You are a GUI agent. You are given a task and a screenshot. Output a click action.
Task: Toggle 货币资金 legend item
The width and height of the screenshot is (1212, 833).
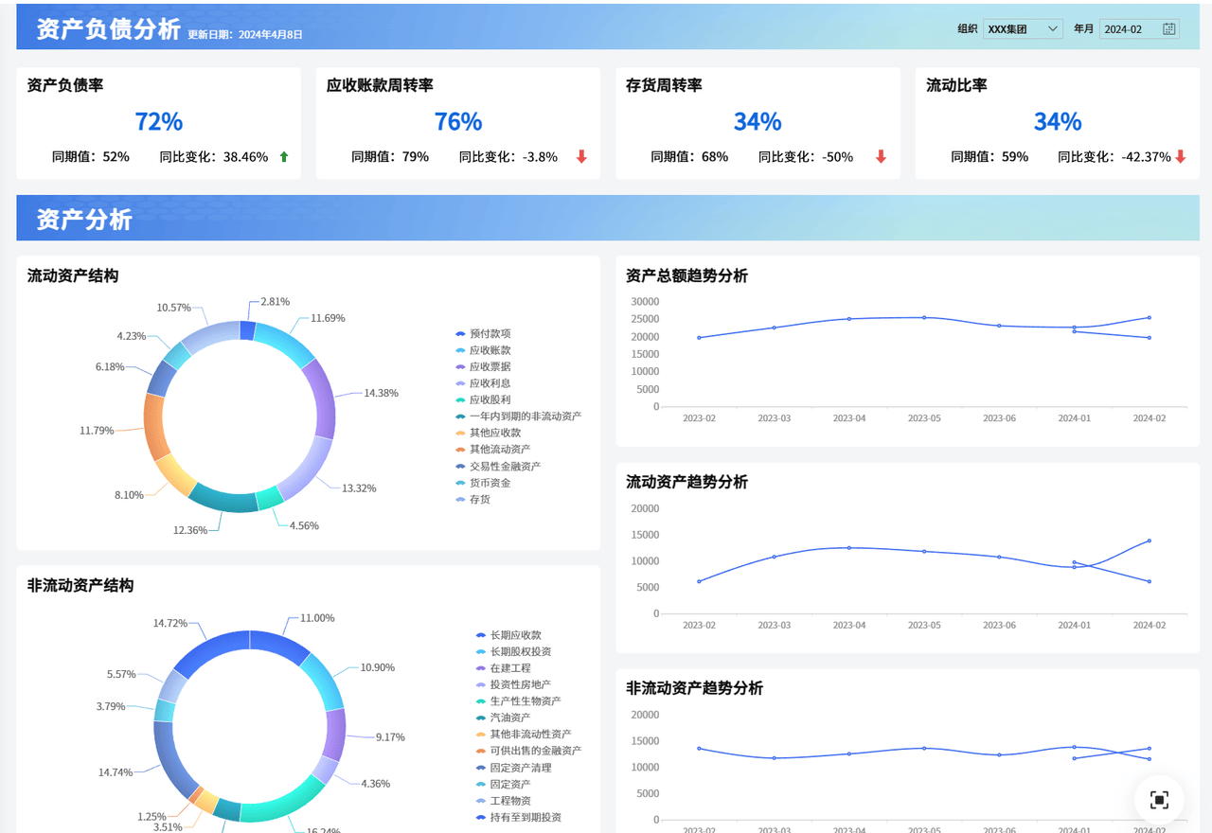click(483, 483)
